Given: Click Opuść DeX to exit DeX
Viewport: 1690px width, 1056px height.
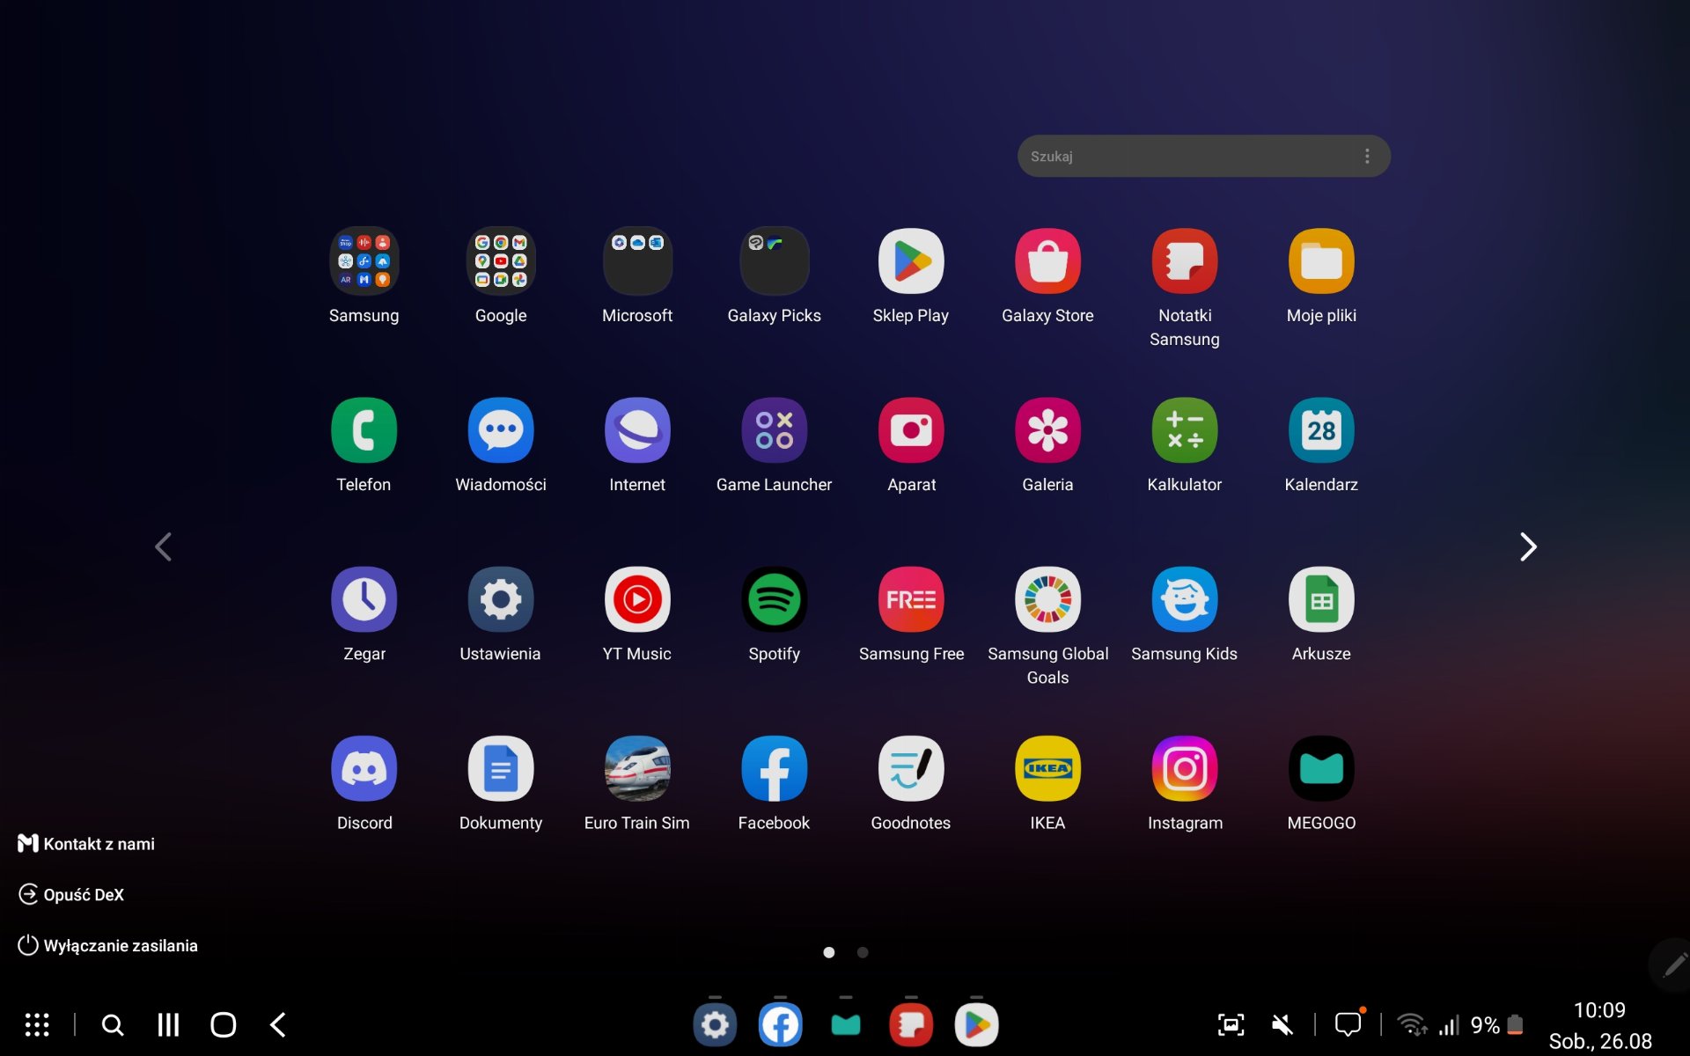Looking at the screenshot, I should [x=71, y=894].
